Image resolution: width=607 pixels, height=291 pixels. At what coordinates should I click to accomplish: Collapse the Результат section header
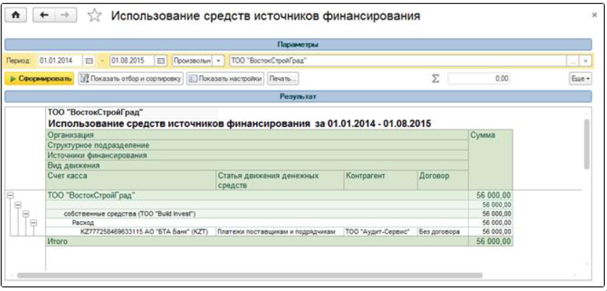(298, 97)
